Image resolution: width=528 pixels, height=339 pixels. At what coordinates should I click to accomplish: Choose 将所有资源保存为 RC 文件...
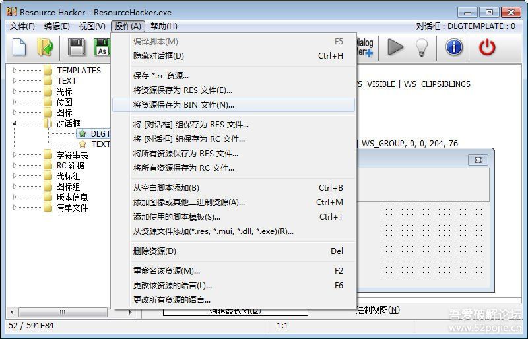point(234,168)
